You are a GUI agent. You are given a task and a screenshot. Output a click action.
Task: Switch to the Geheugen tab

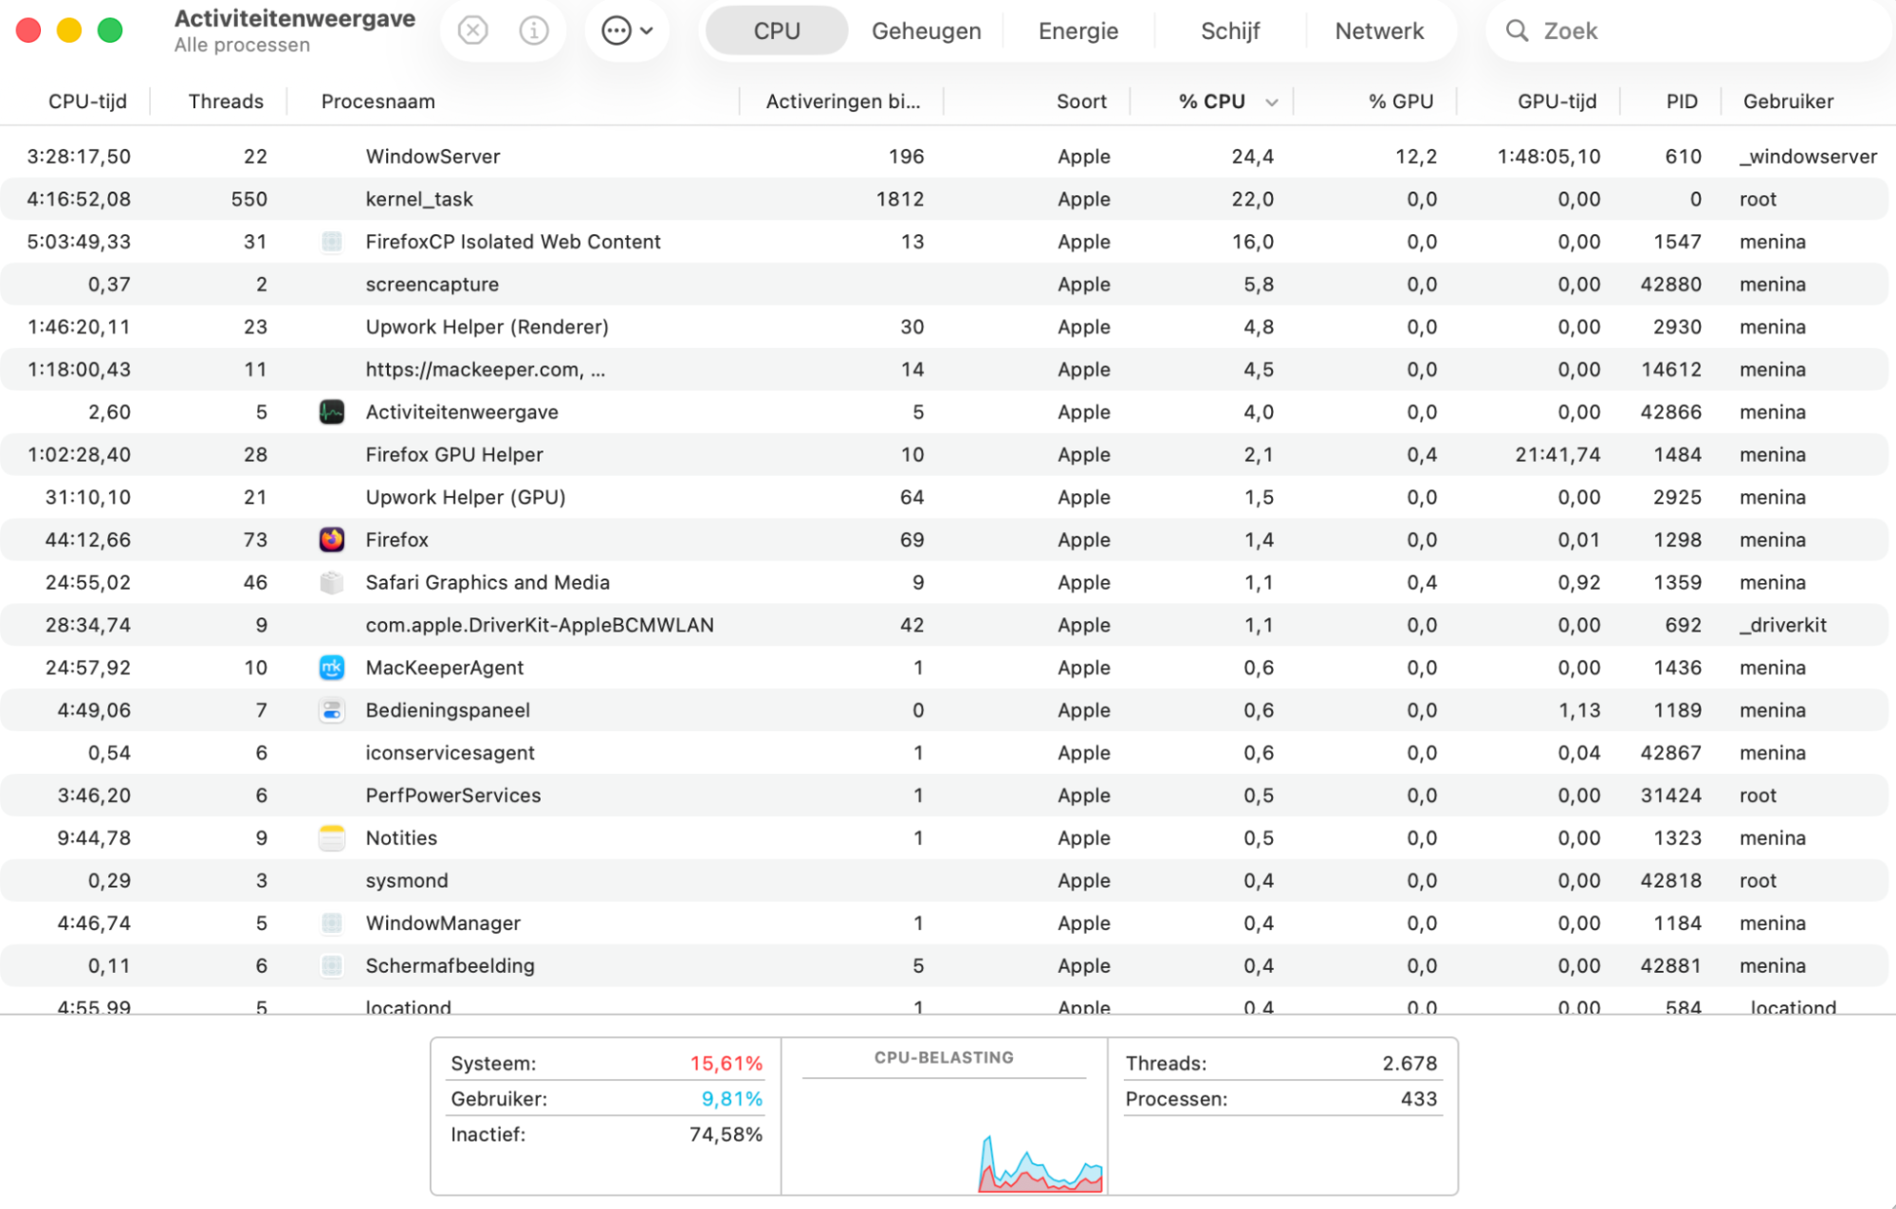(926, 30)
